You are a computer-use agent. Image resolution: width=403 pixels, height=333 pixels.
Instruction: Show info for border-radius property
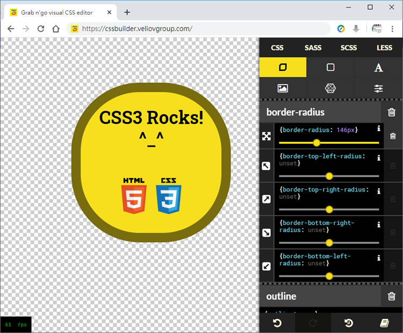(379, 129)
